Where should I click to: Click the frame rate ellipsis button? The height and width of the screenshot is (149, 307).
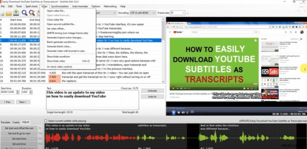pyautogui.click(x=188, y=13)
